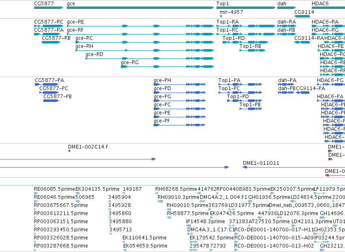The image size is (345, 252).
Task: Open the HDAC6-RG transcript label
Action: coord(325,30)
